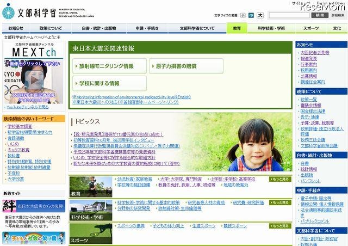The height and width of the screenshot is (246, 348).
Task: Open 研究費・研究評価 link
Action: (248, 202)
